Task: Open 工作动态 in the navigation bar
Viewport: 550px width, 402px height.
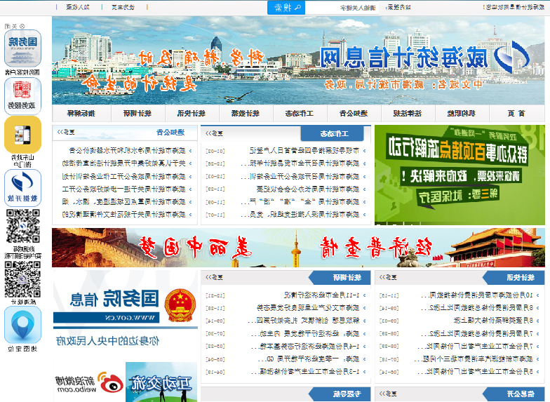Action: click(x=299, y=114)
